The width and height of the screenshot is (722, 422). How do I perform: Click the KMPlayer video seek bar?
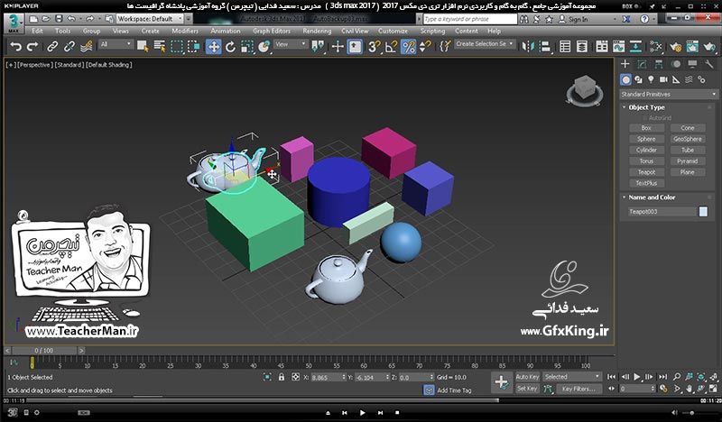click(361, 400)
